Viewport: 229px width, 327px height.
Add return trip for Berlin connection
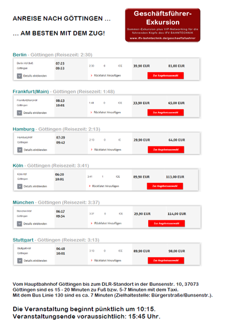coord(106,75)
